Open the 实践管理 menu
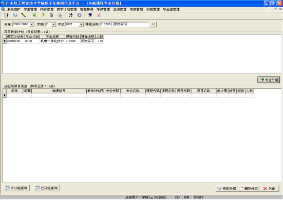Viewport: 283px width, 200px height. tap(153, 9)
